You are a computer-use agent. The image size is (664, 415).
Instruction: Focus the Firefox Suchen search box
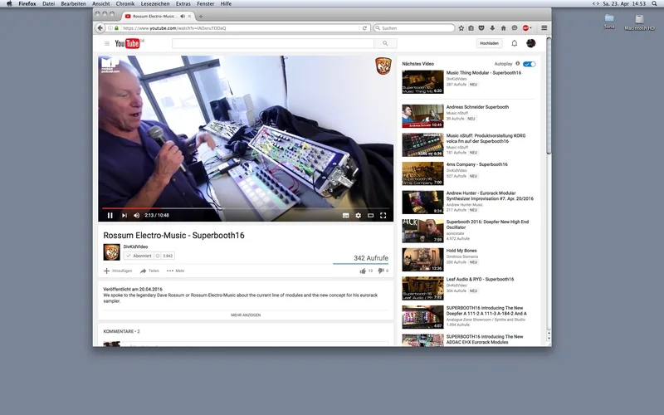point(414,28)
